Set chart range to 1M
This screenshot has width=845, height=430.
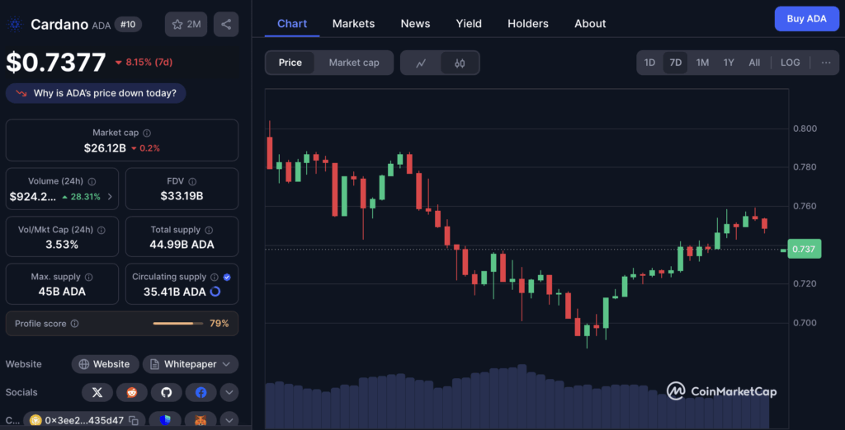(x=702, y=63)
